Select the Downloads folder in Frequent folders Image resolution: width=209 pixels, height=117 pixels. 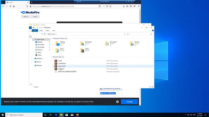[x=86, y=44]
